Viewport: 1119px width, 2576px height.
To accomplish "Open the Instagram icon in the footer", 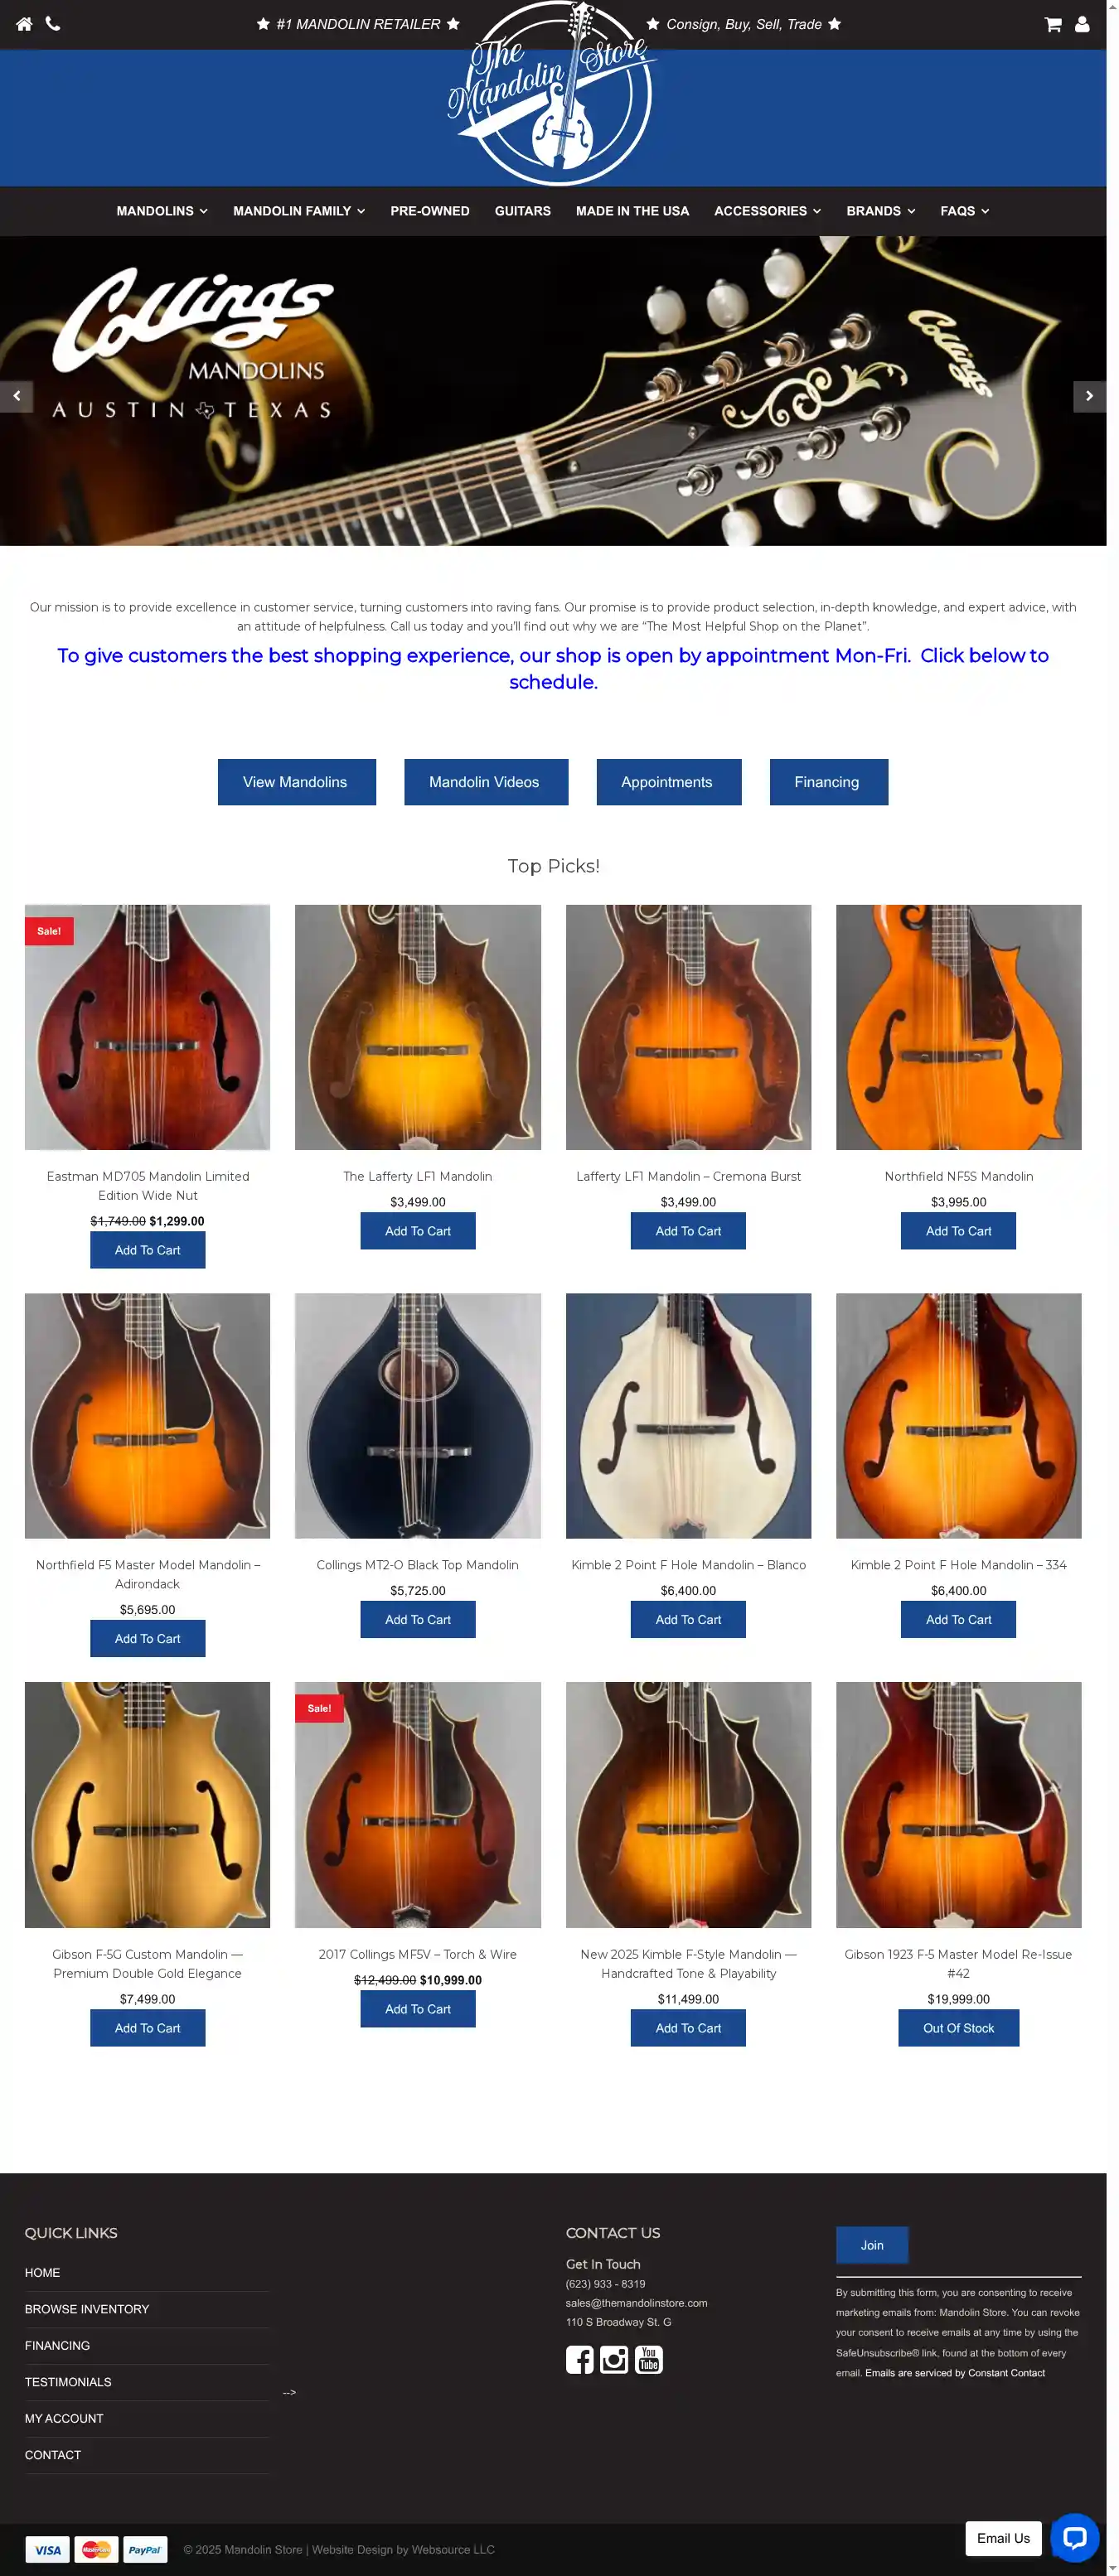I will (614, 2359).
